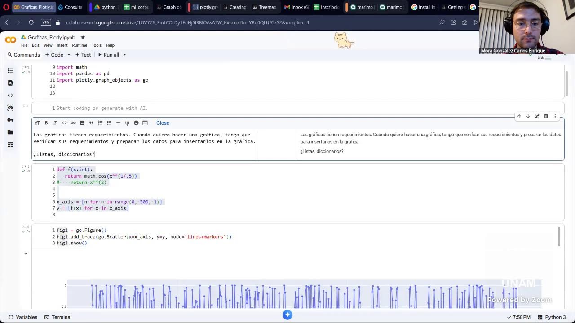Add a numbered list in markdown toolbar

(100, 123)
